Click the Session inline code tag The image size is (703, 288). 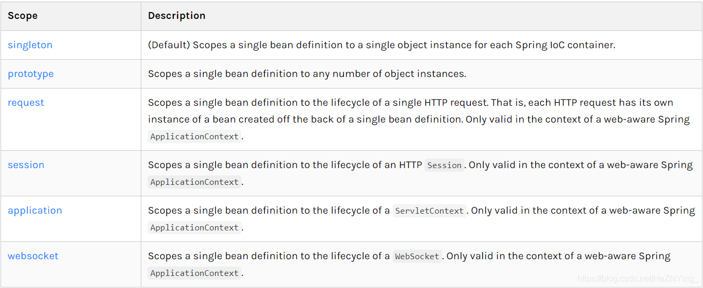coord(444,165)
